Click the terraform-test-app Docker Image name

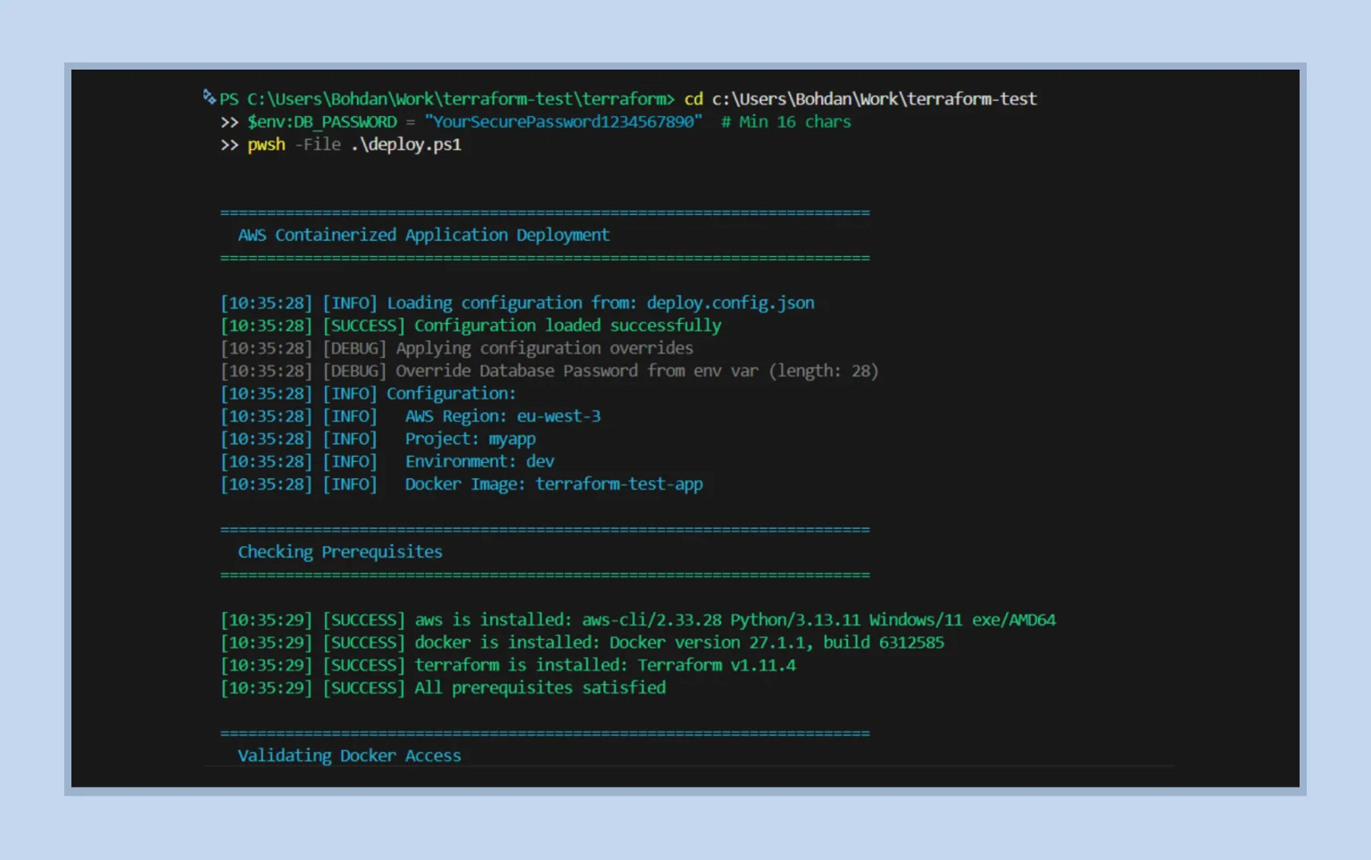click(x=619, y=484)
